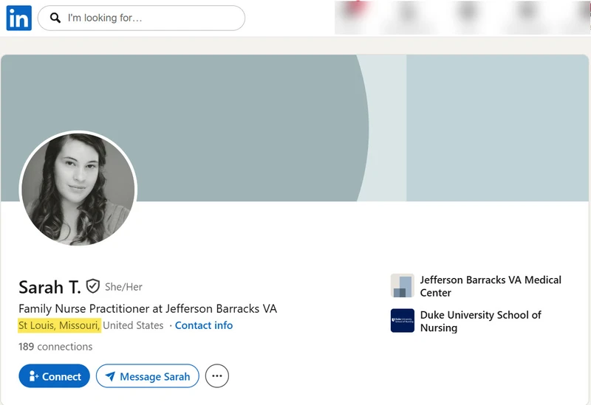Focus the "I'm looking for…" search field
This screenshot has width=591, height=405.
click(141, 18)
